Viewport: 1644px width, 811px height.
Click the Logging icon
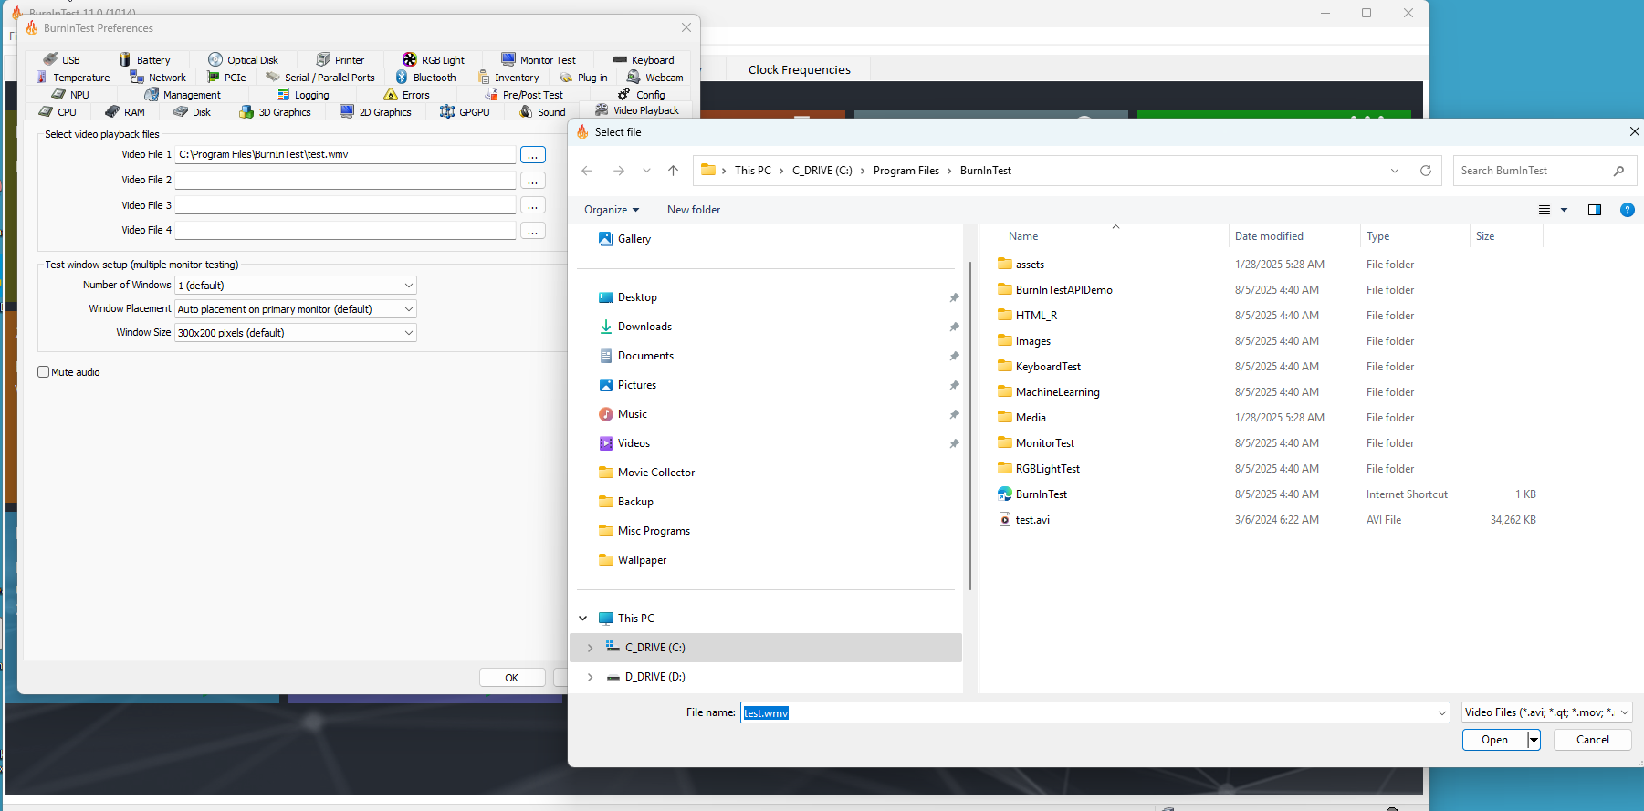click(283, 95)
